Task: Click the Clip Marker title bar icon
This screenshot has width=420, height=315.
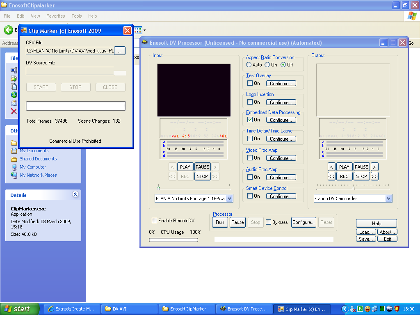Action: (x=24, y=30)
